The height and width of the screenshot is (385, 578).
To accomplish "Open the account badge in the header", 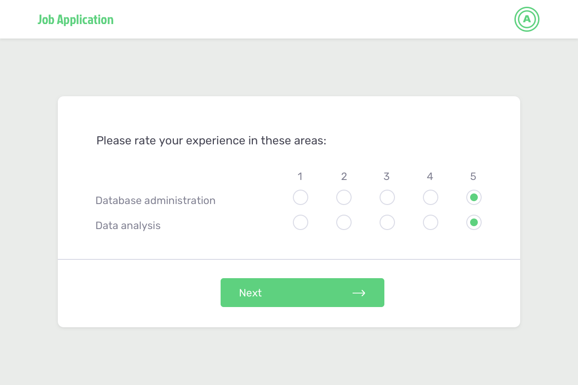I will [x=526, y=19].
